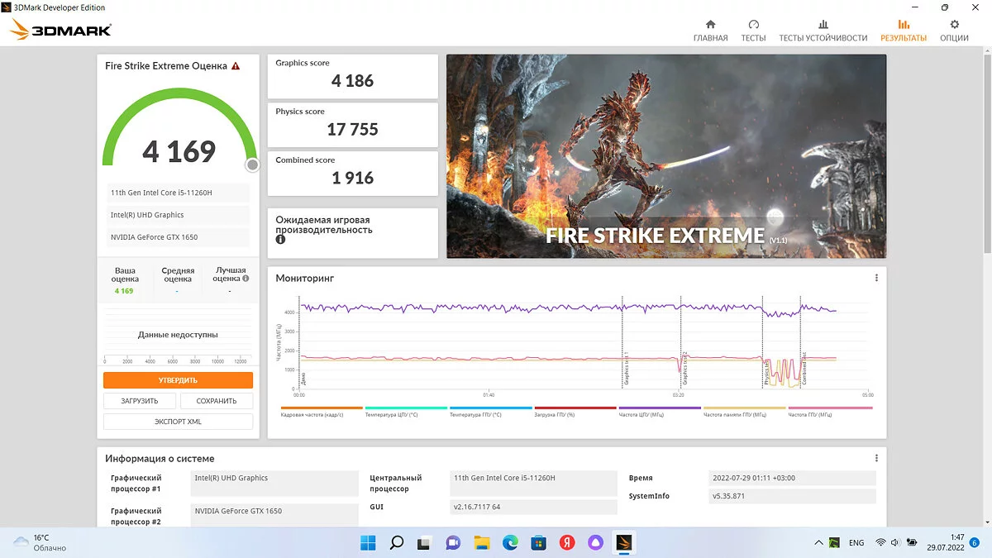992x558 pixels.
Task: Open the system information three-dot menu
Action: point(876,458)
